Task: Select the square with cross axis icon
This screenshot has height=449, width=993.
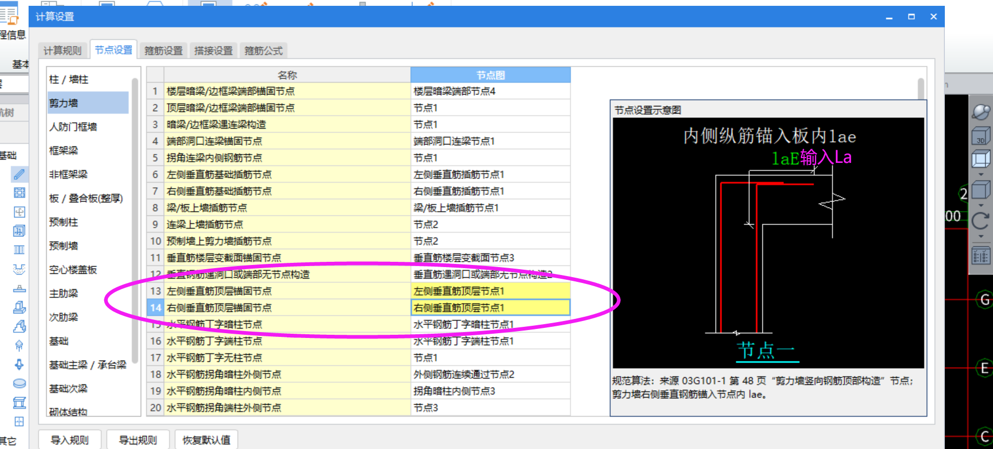Action: pos(19,212)
